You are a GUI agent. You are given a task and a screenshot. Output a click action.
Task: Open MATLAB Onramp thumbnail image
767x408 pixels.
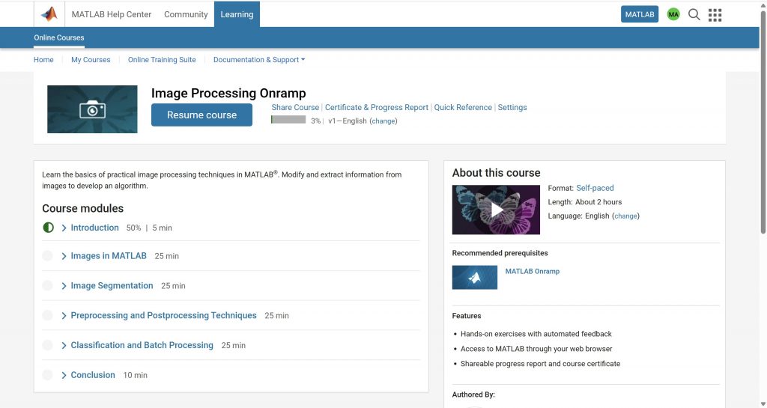[474, 277]
